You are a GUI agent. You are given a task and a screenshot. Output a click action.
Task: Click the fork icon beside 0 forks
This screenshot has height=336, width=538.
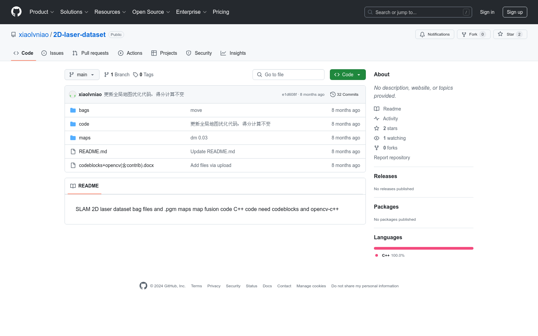[377, 148]
